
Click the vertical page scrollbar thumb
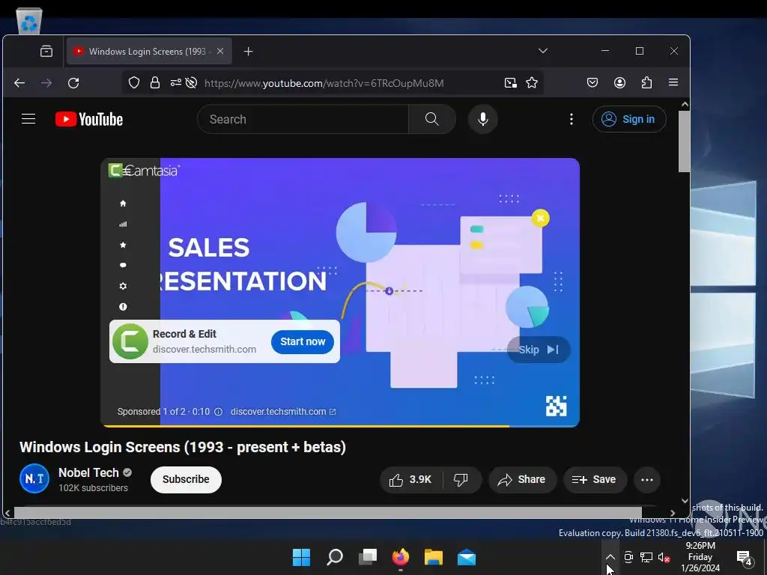pos(685,142)
